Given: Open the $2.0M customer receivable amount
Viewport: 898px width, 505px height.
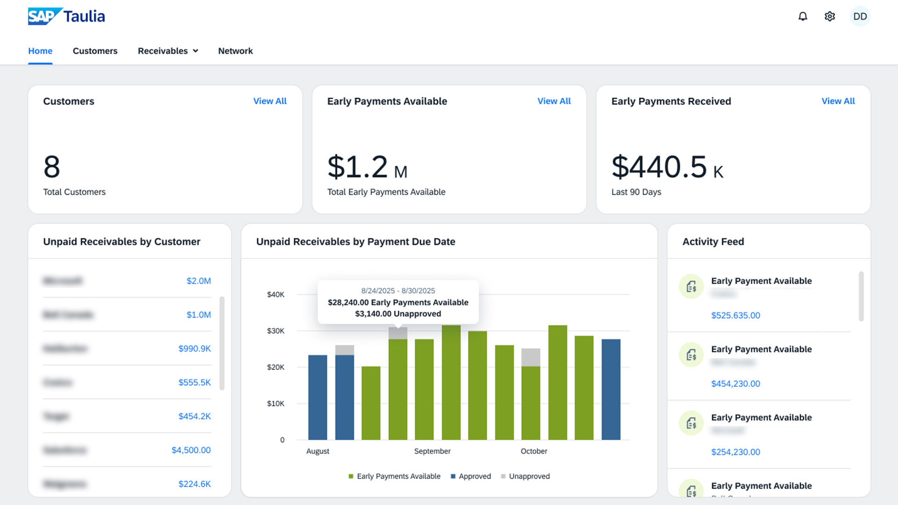Looking at the screenshot, I should pos(198,281).
